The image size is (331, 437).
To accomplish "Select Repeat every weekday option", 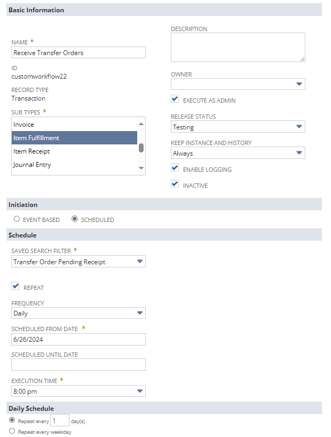I will tap(12, 431).
